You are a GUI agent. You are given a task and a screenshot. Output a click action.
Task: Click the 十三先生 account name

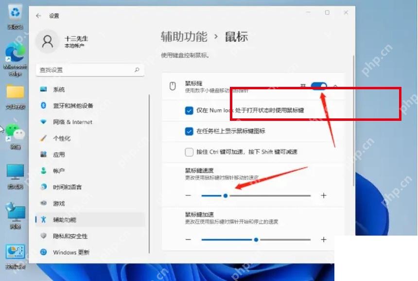(76, 39)
